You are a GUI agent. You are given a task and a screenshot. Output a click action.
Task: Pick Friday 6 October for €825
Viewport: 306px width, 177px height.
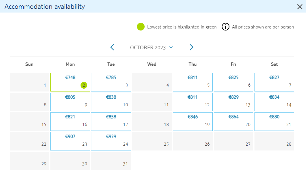[x=233, y=82]
